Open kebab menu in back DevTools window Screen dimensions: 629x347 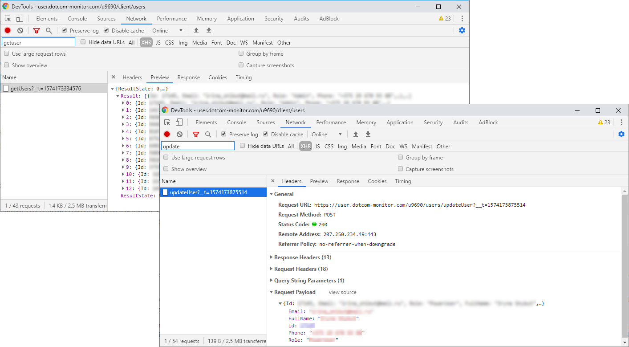tap(462, 18)
